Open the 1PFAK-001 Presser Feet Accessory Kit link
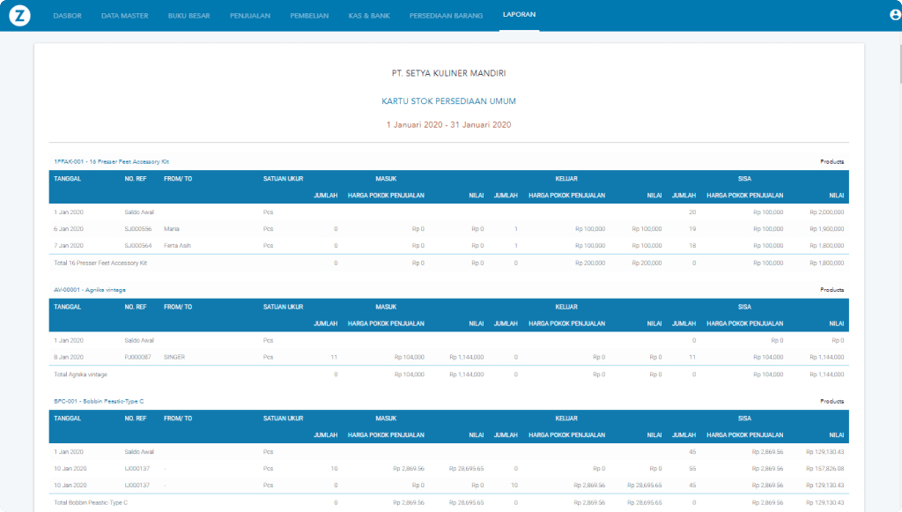This screenshot has width=902, height=512. pos(111,162)
